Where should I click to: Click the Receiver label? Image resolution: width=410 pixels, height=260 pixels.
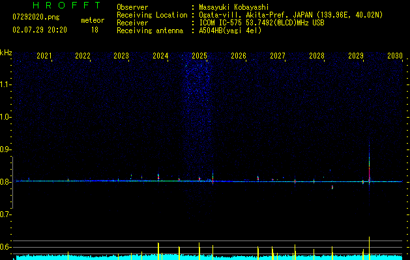(x=132, y=23)
